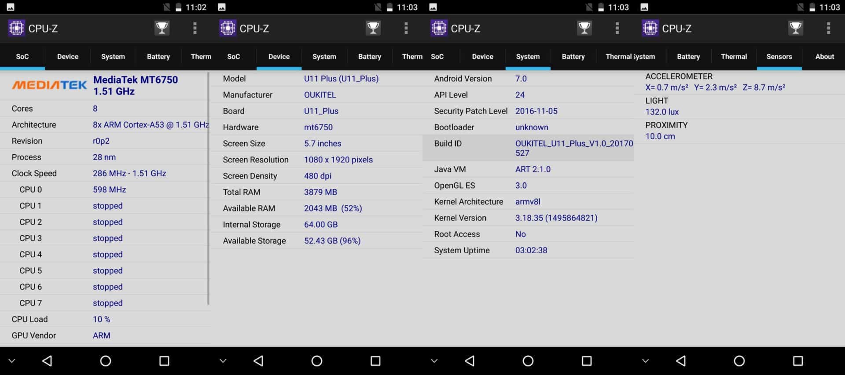
Task: Tap the battery icon beside the 11:02 clock
Action: 178,7
